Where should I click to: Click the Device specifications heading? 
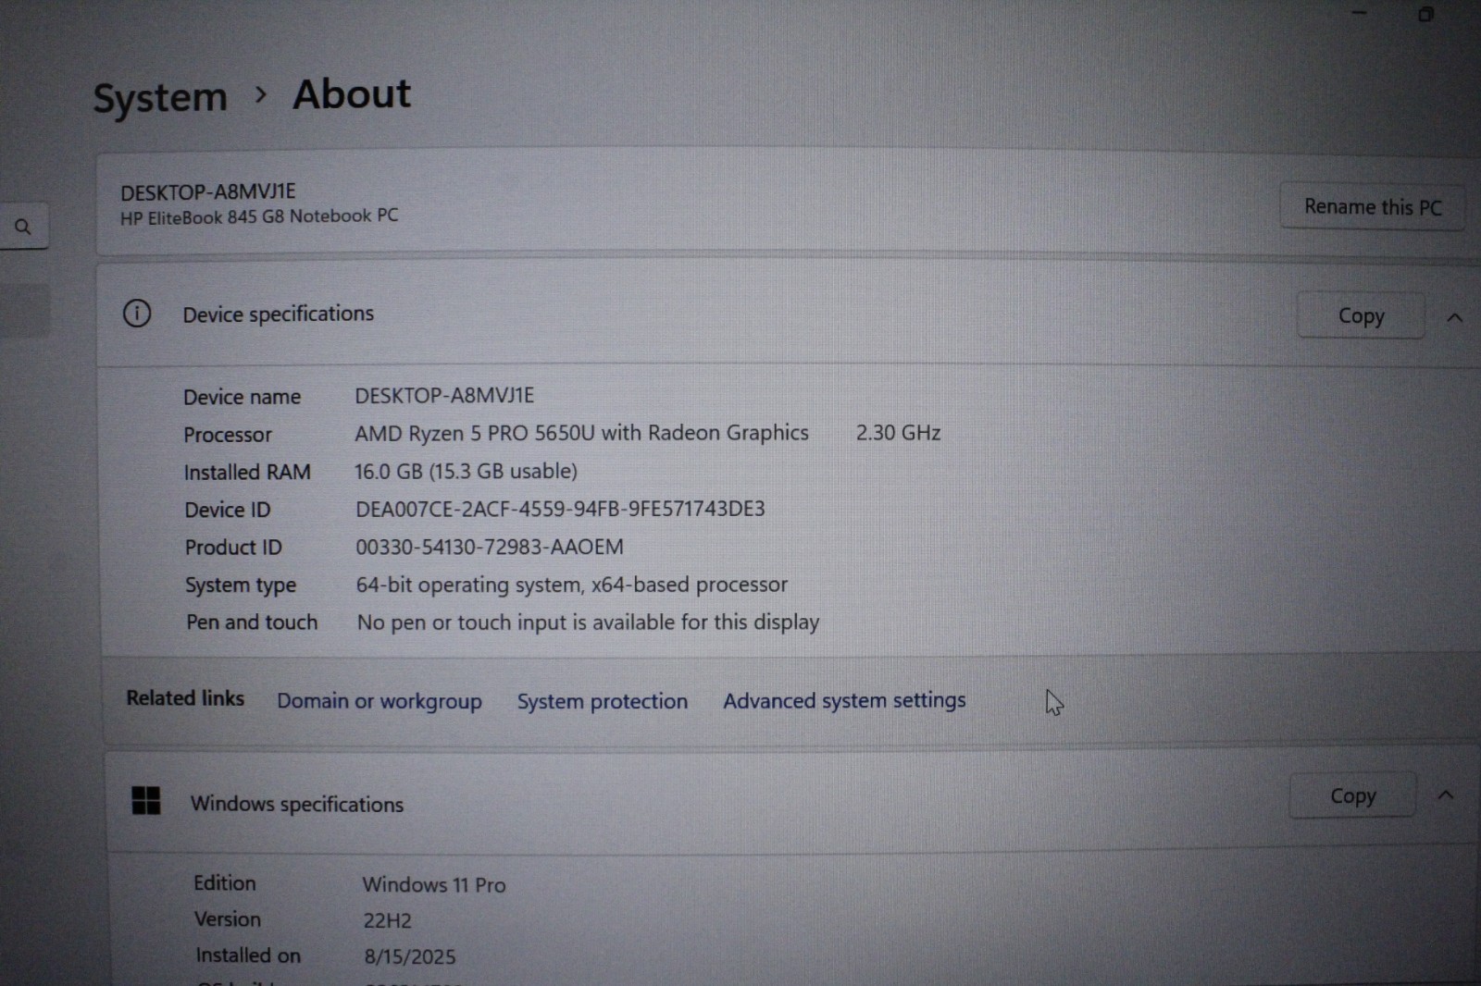279,314
